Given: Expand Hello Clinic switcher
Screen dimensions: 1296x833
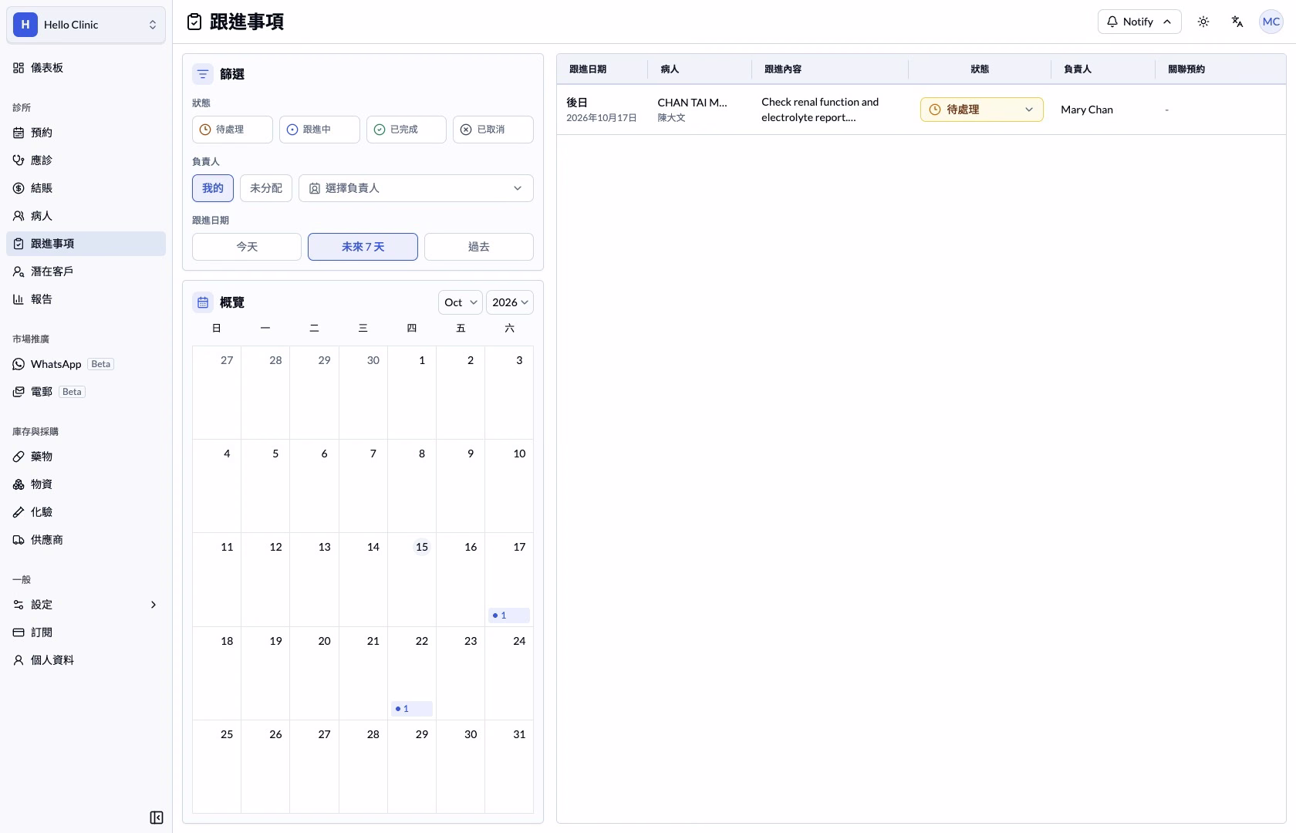Looking at the screenshot, I should point(86,25).
